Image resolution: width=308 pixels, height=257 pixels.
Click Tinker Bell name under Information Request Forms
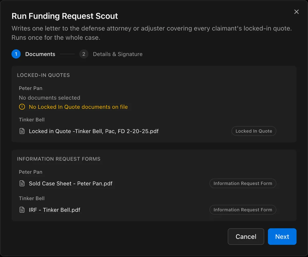coord(32,198)
